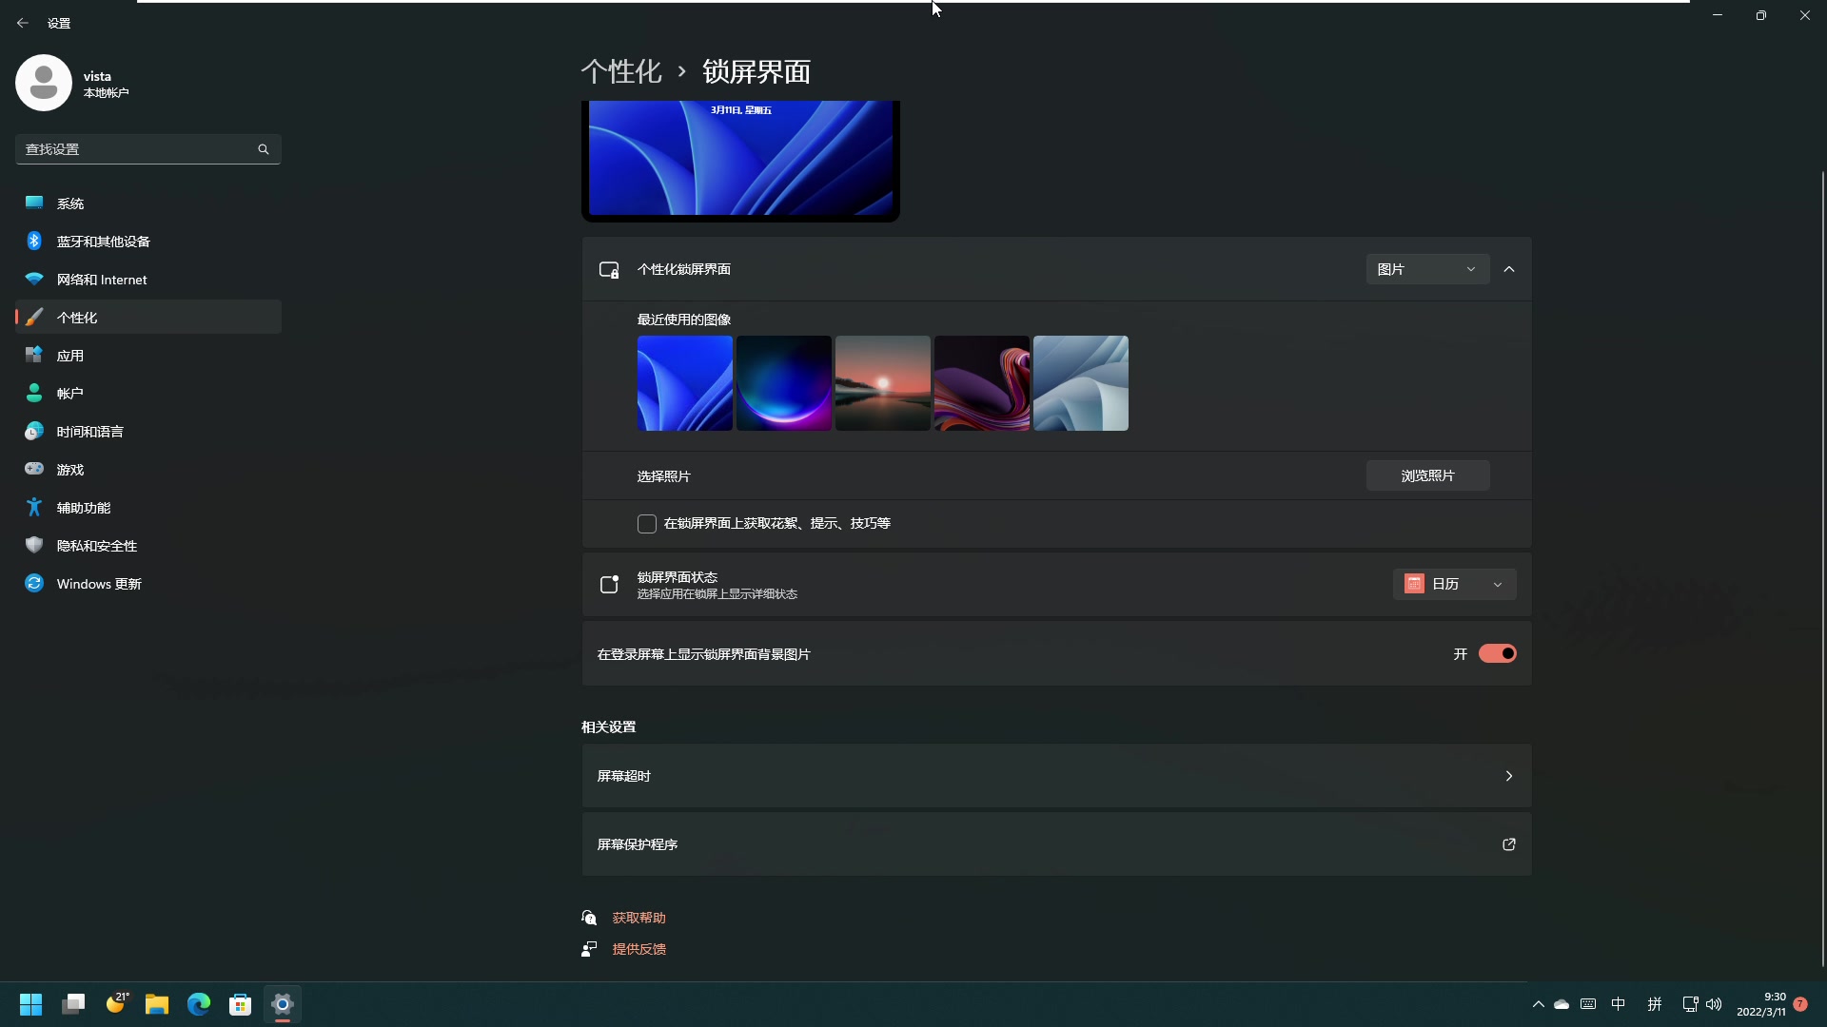Click the lock screen status icon
The image size is (1827, 1027).
(x=609, y=585)
